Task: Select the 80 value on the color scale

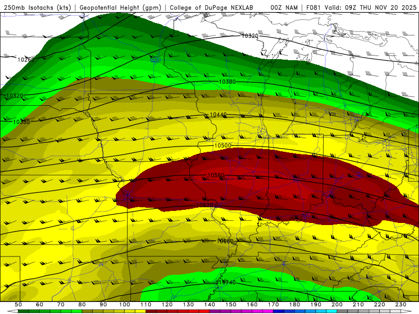Action: (82, 305)
